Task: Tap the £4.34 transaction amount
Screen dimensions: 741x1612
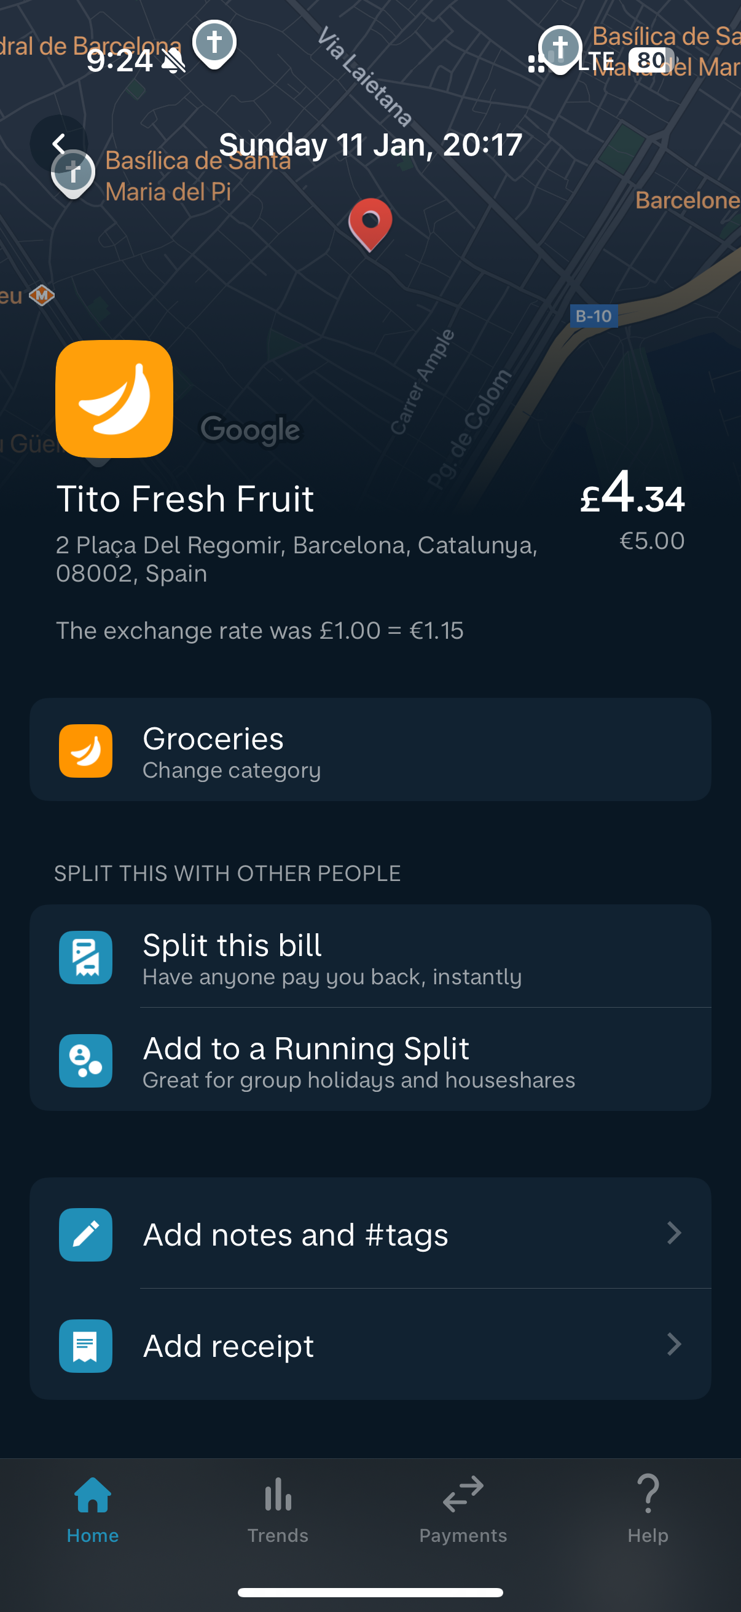Action: 632,496
